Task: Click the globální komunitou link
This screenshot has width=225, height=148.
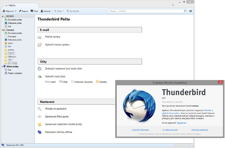Action: [x=171, y=113]
